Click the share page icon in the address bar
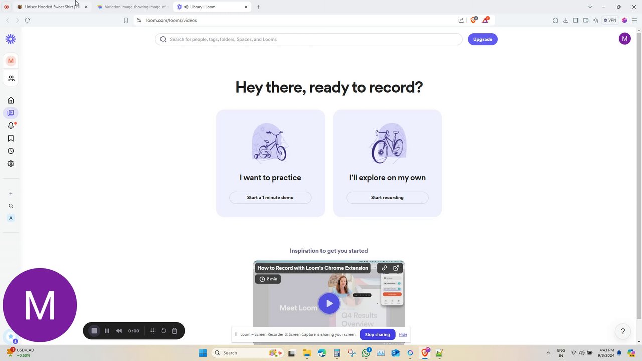This screenshot has height=361, width=642. click(x=461, y=20)
